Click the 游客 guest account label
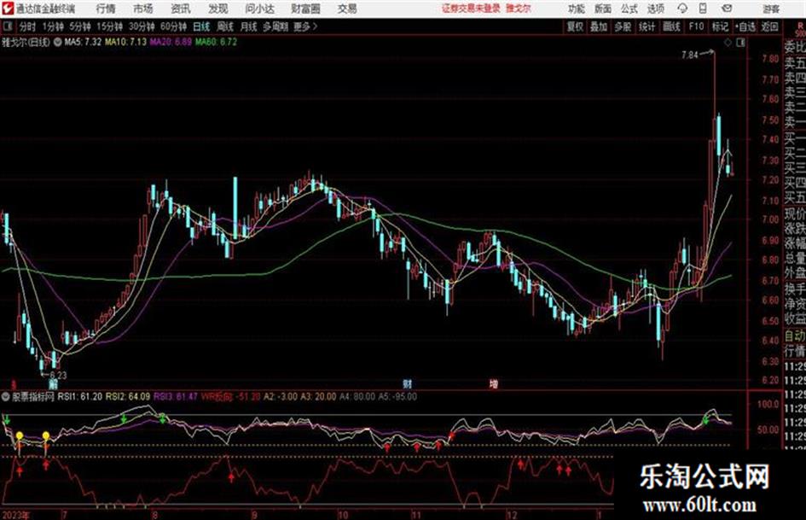Screen dimensions: 806x520 [x=770, y=9]
